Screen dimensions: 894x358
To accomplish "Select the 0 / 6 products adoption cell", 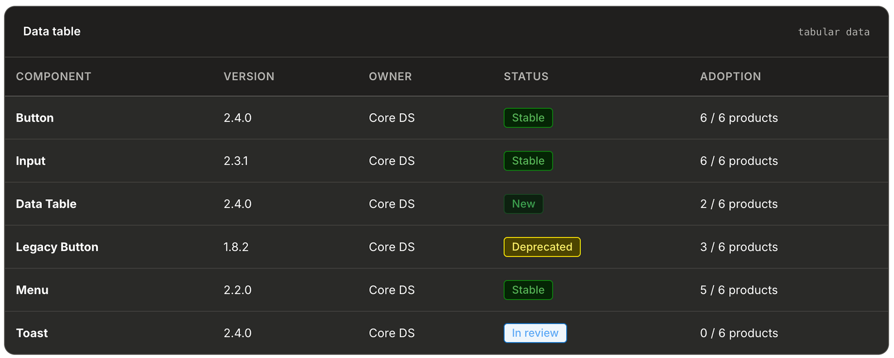I will [738, 333].
